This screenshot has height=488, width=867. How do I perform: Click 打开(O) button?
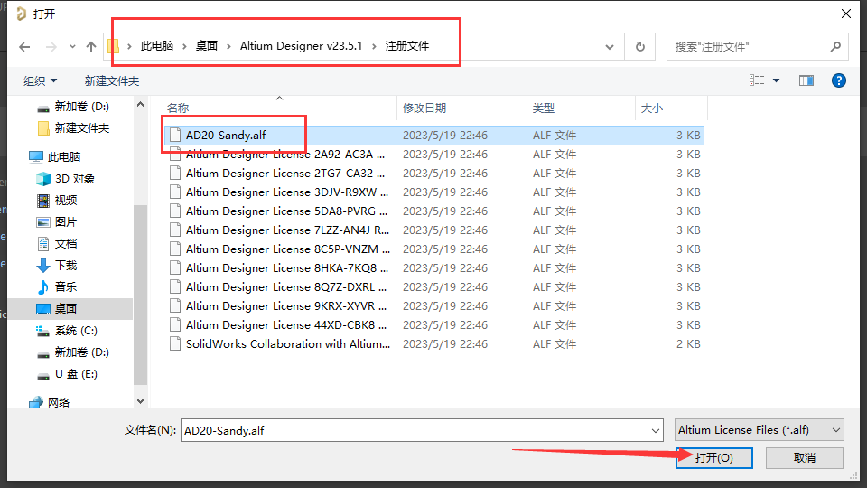(x=713, y=458)
